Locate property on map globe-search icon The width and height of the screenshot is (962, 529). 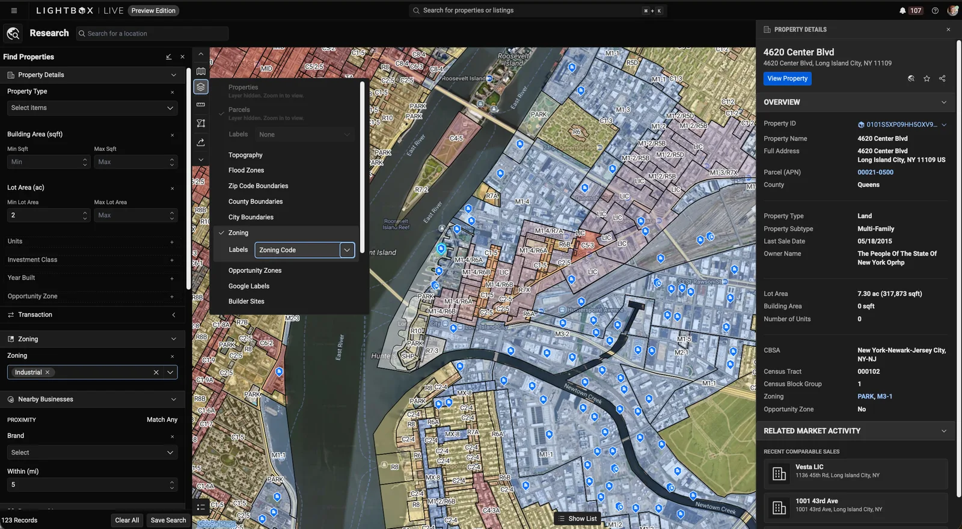click(911, 79)
